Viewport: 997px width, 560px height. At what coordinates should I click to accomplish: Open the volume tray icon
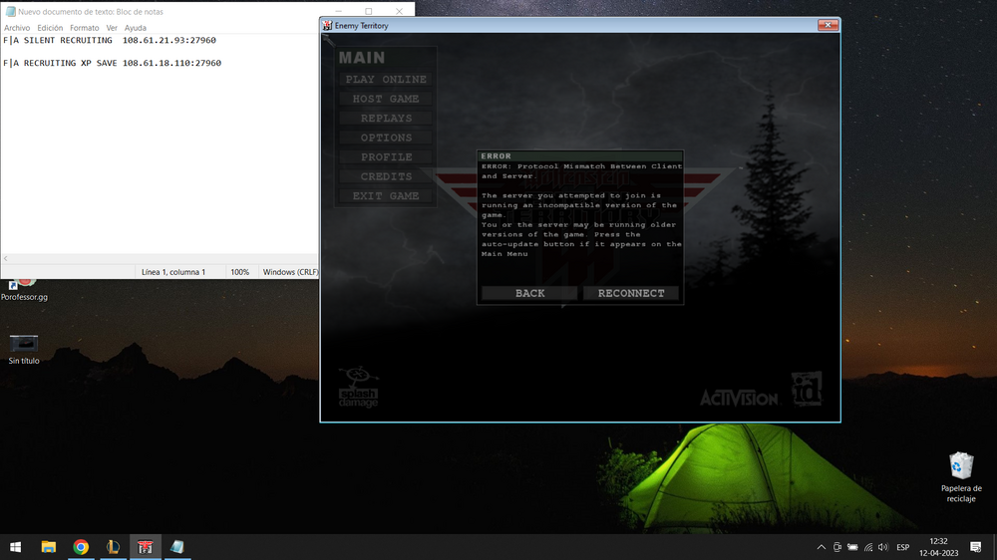[x=883, y=547]
